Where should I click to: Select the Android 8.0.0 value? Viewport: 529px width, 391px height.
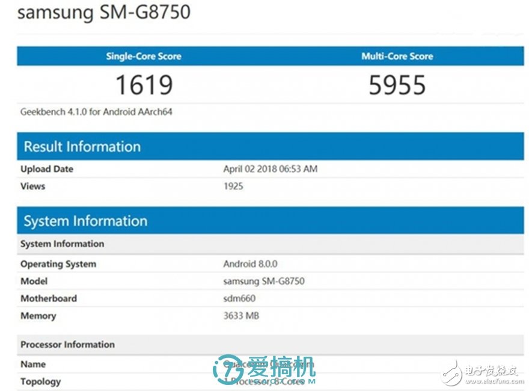pyautogui.click(x=250, y=264)
